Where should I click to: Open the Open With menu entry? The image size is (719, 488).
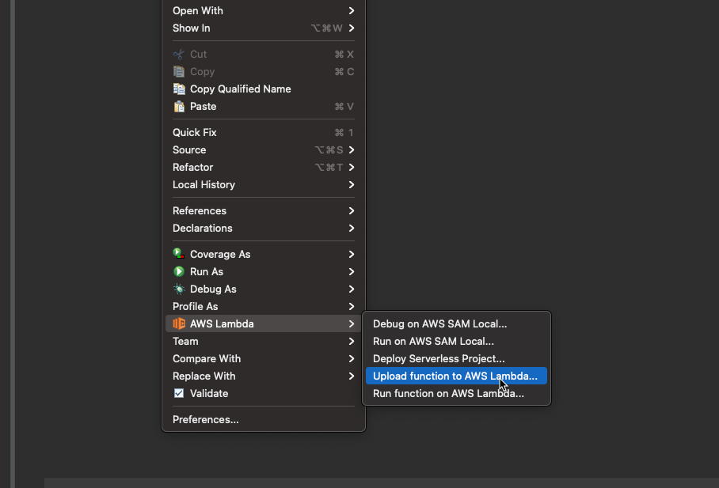pos(264,10)
